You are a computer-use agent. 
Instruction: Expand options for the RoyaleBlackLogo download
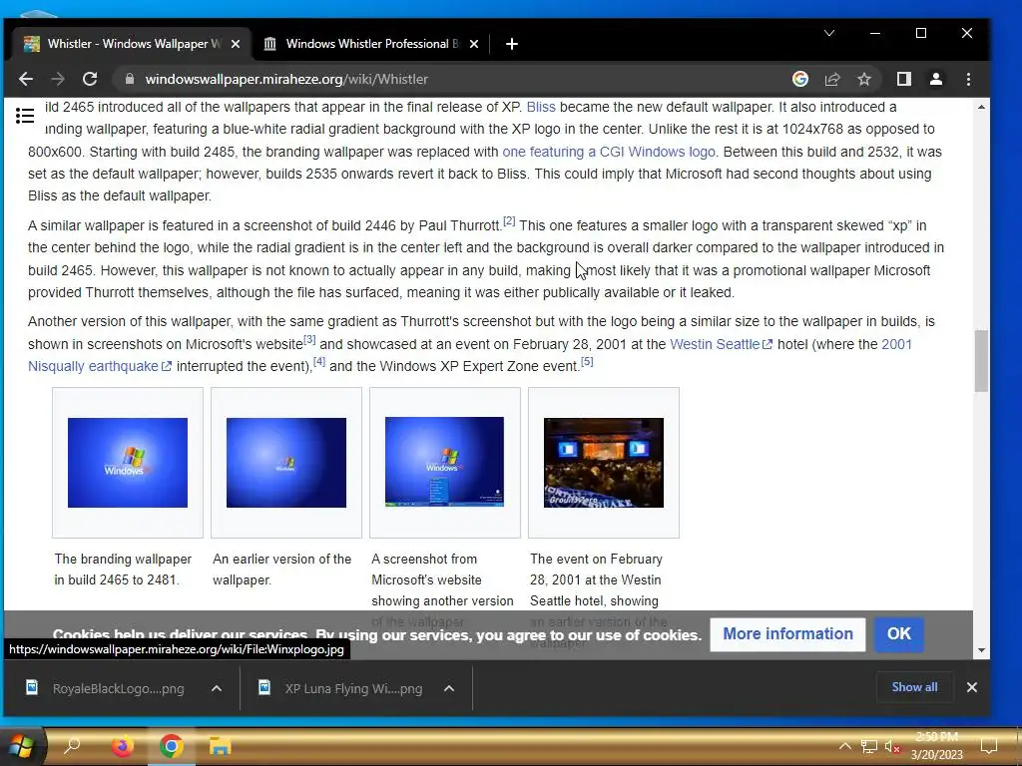coord(217,688)
